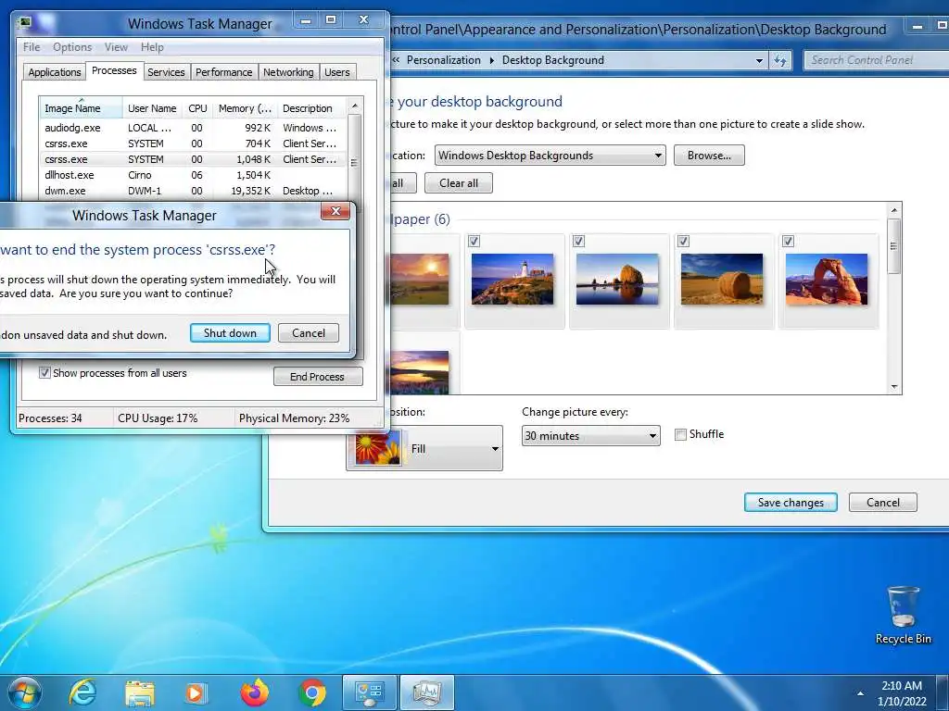Click the Search Control Panel field
Image resolution: width=949 pixels, height=711 pixels.
coord(876,60)
